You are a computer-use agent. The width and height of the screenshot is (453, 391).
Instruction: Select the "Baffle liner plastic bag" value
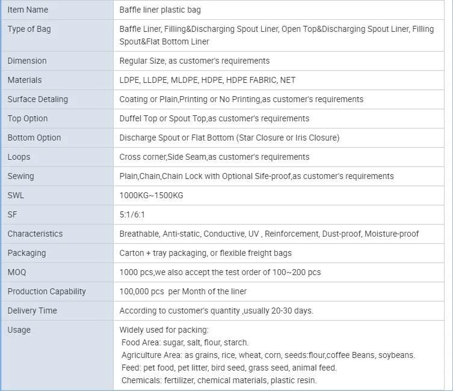click(x=160, y=10)
